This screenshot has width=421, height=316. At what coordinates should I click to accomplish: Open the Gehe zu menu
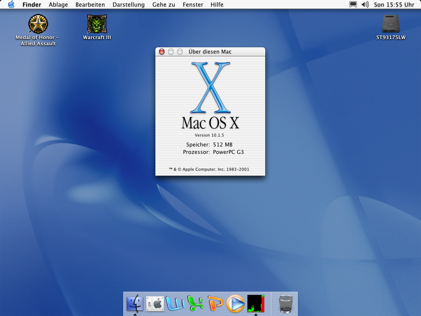tap(164, 5)
